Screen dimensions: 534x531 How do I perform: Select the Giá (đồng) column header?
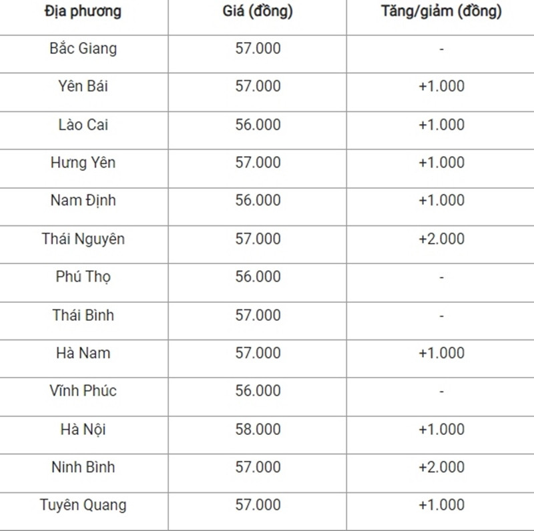click(x=258, y=11)
